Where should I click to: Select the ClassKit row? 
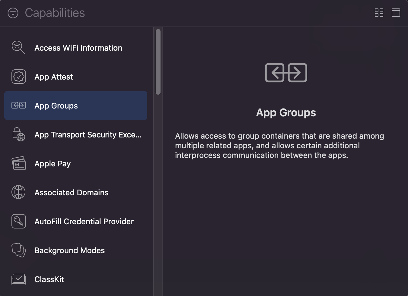coord(76,279)
